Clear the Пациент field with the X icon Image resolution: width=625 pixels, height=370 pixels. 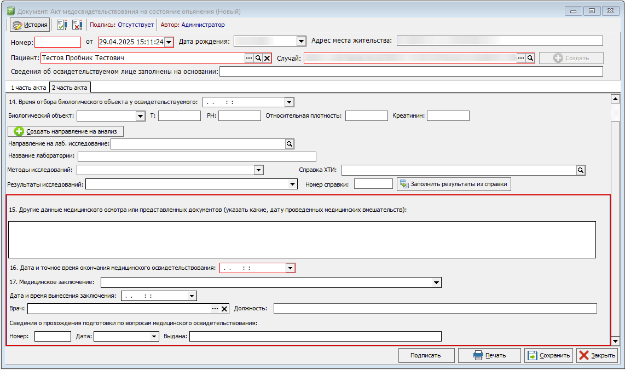(x=267, y=58)
